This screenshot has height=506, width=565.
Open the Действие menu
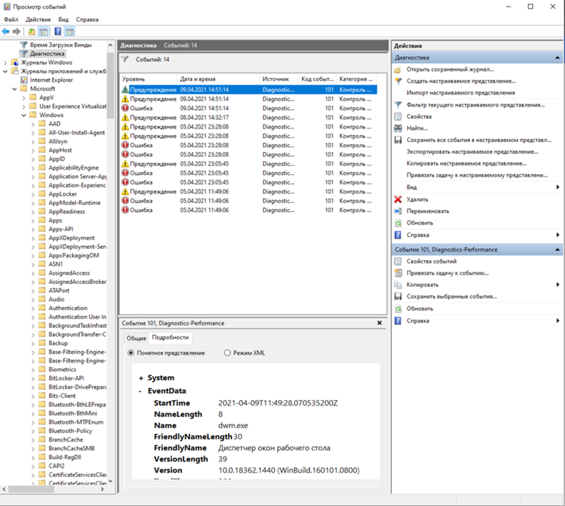point(38,20)
